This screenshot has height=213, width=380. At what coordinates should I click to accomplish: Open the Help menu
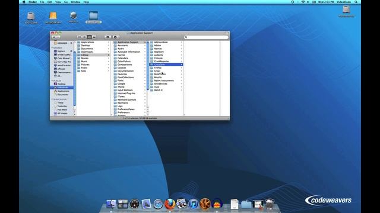(x=86, y=2)
